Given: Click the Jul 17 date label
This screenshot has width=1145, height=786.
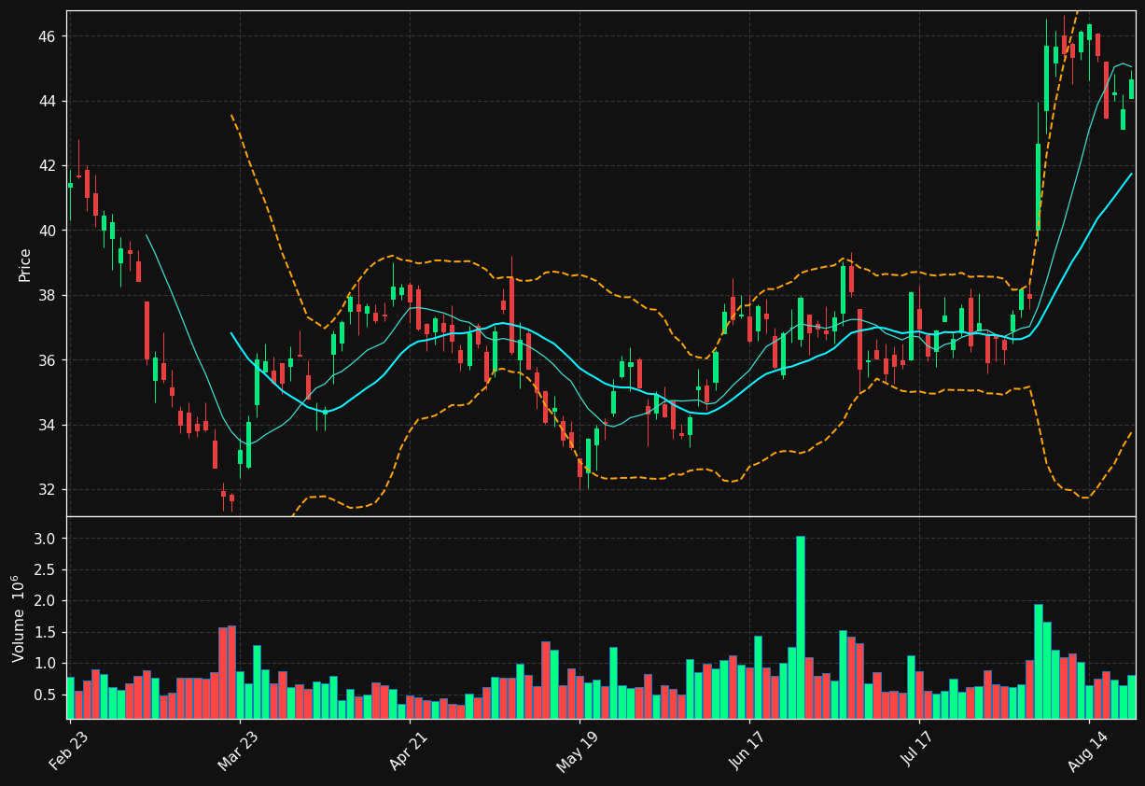Looking at the screenshot, I should [x=919, y=750].
